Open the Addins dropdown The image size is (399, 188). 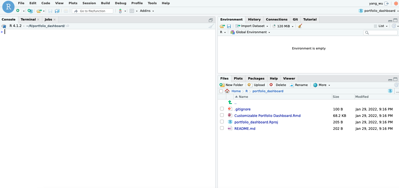tap(147, 11)
